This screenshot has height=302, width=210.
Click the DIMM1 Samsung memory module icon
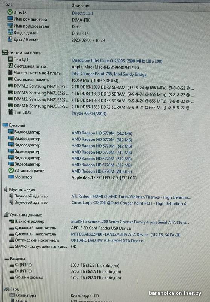click(x=10, y=86)
